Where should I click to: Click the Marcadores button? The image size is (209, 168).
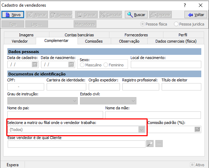pyautogui.click(x=85, y=24)
